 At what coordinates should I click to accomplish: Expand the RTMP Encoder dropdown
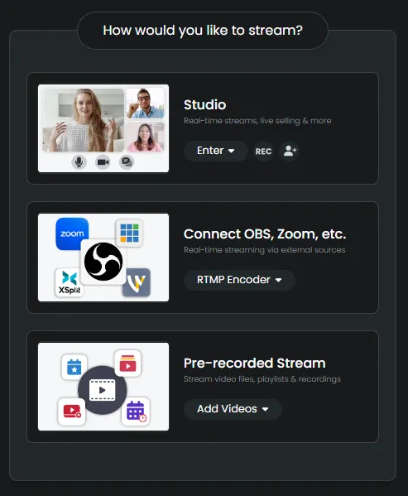[239, 280]
